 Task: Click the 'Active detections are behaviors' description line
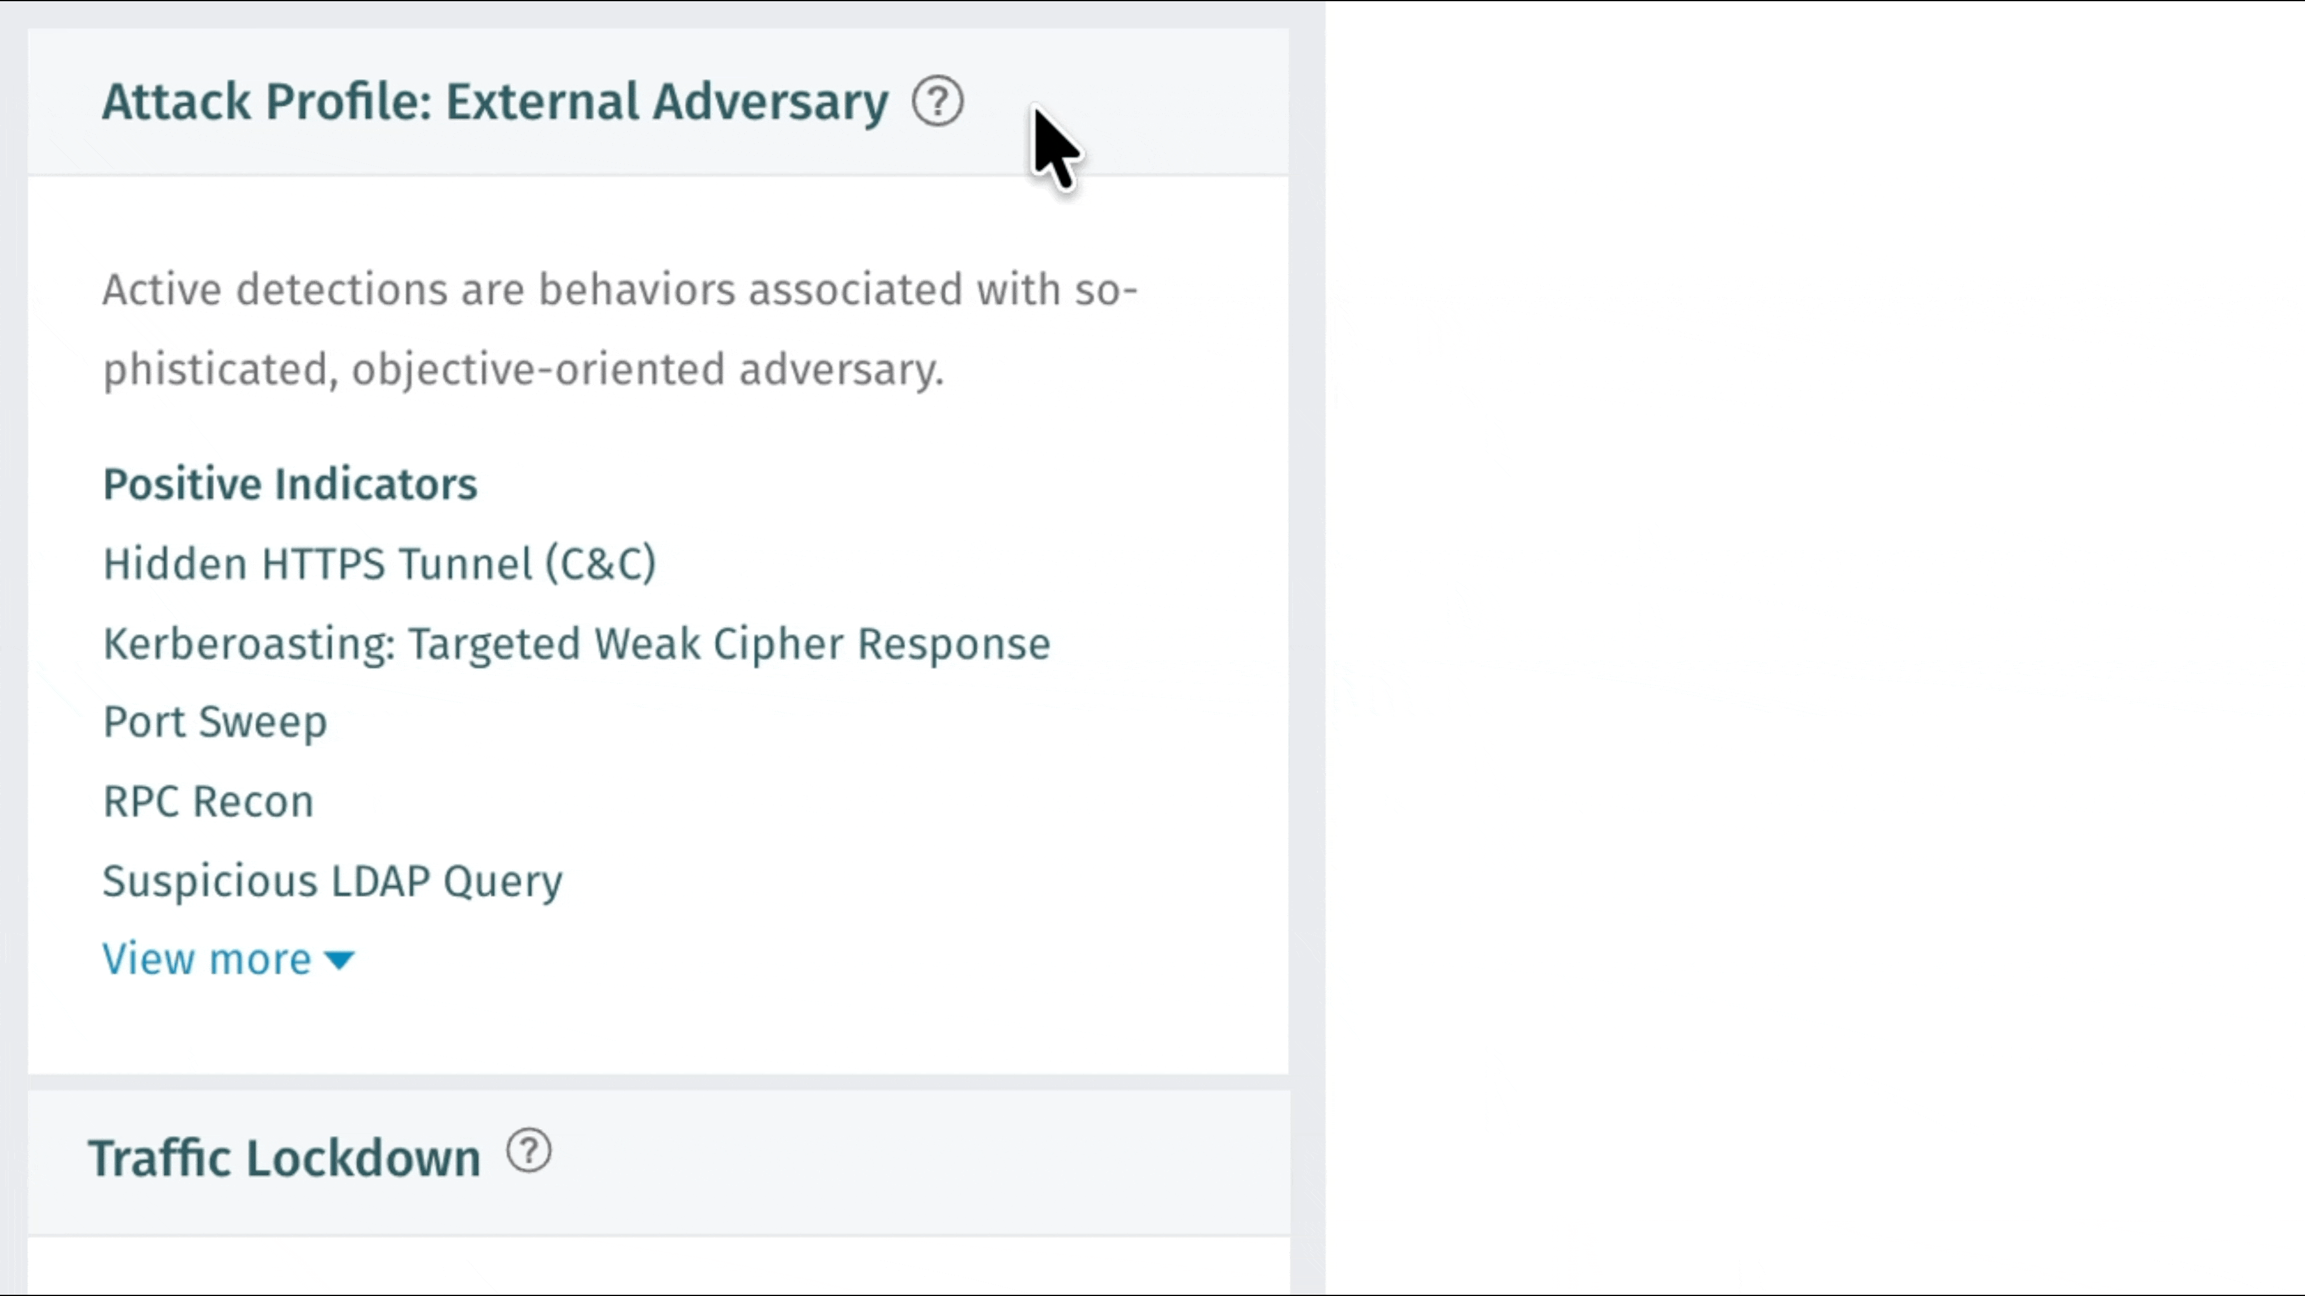pos(619,290)
